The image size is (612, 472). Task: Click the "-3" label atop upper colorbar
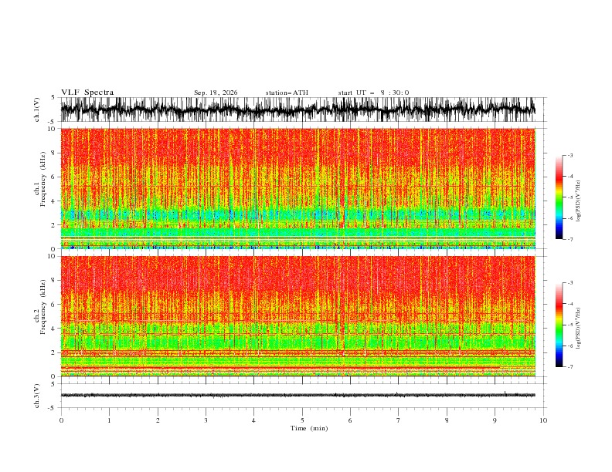(569, 155)
